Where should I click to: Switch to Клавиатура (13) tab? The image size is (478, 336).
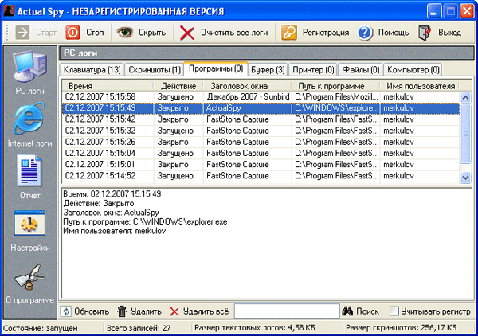(x=92, y=70)
